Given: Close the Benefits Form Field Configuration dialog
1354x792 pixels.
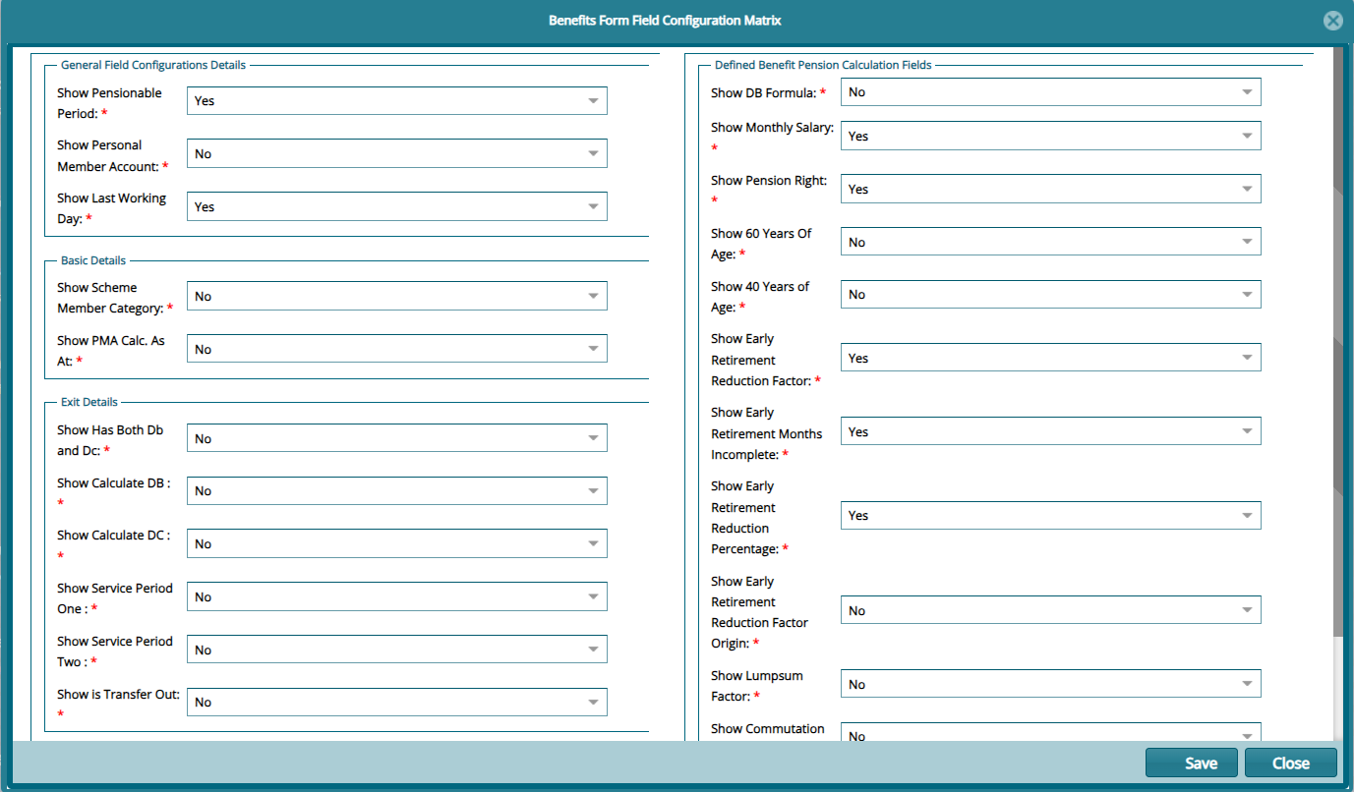Looking at the screenshot, I should click(x=1290, y=762).
